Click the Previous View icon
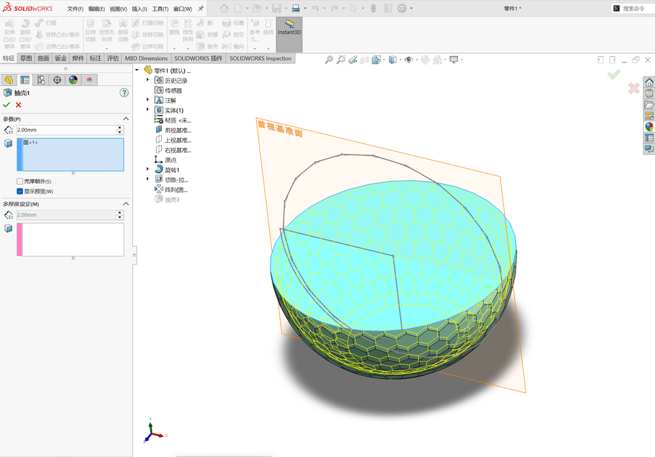Viewport: 655px width, 457px height. [353, 59]
